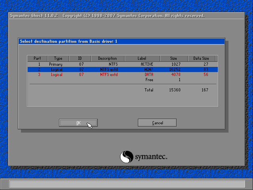Click the Free space row
This screenshot has width=253, height=190.
click(x=149, y=80)
